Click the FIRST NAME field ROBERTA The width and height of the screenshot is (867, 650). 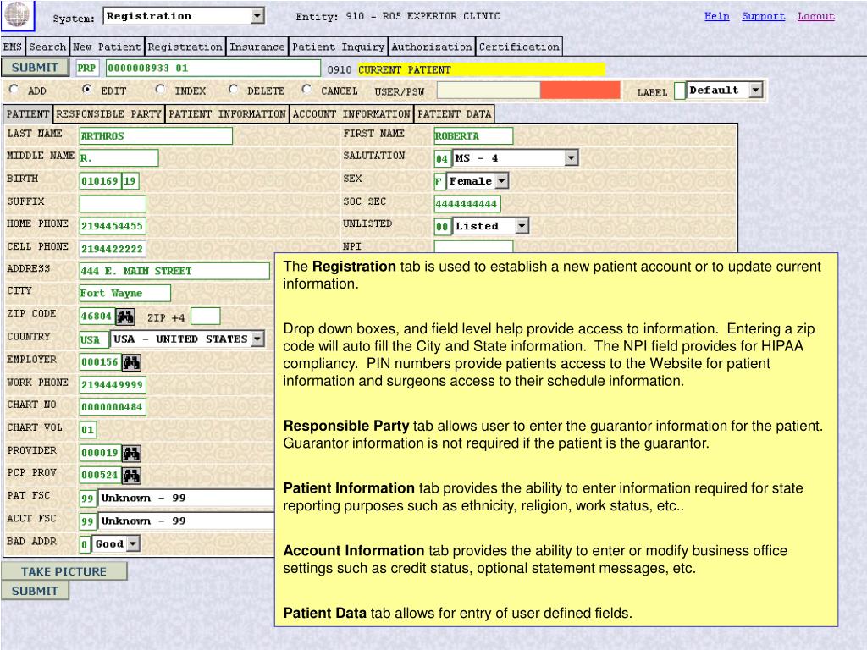(473, 136)
